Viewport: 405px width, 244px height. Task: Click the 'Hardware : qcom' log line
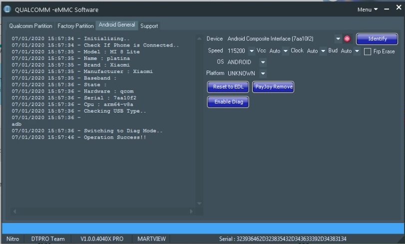click(x=72, y=91)
